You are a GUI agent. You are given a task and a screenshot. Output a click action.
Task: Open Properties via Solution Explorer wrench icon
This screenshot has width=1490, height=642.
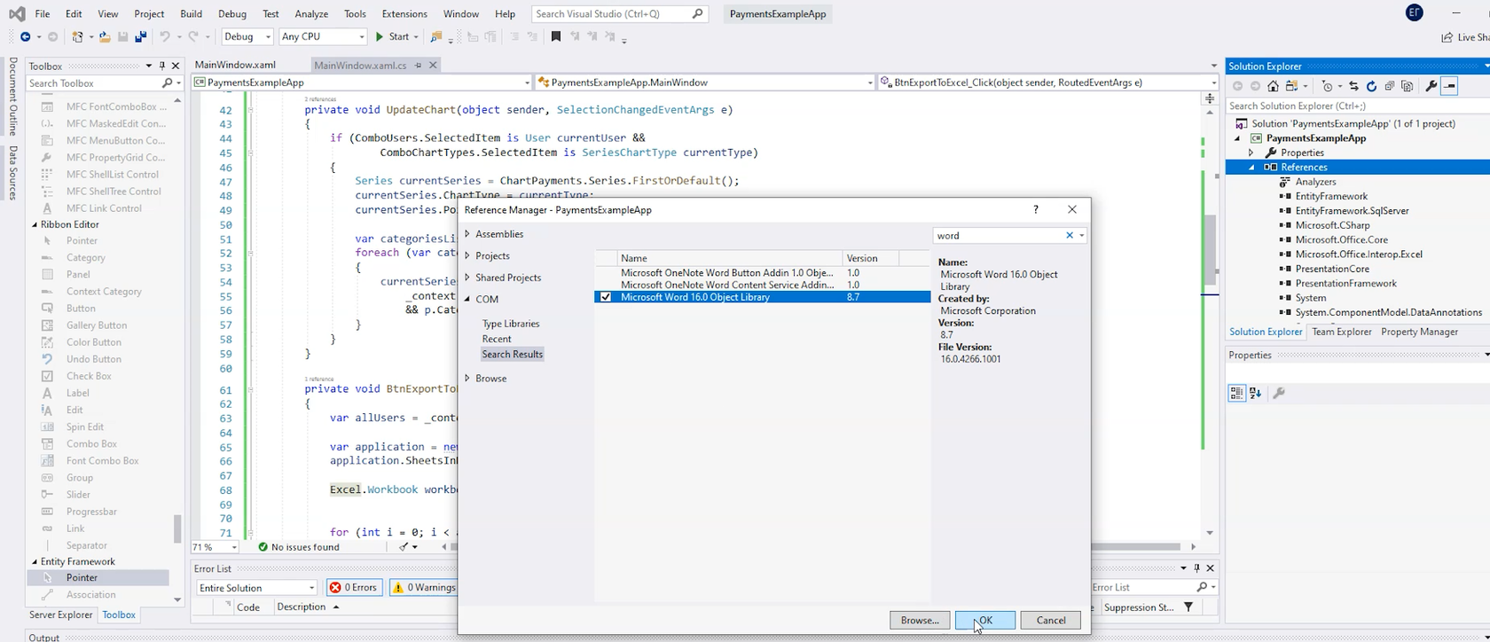pos(1431,86)
